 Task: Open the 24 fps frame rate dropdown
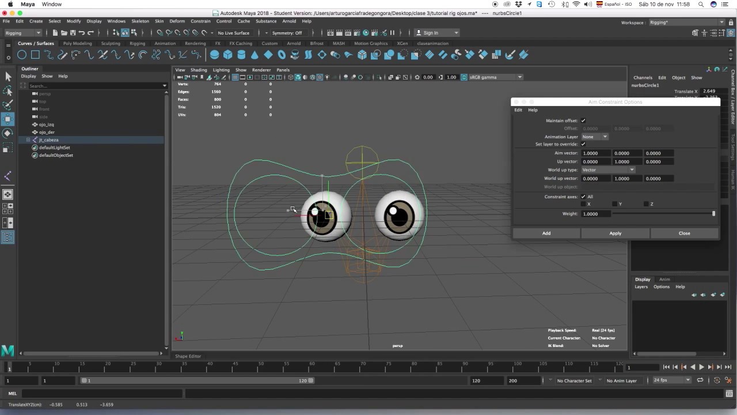(x=671, y=380)
